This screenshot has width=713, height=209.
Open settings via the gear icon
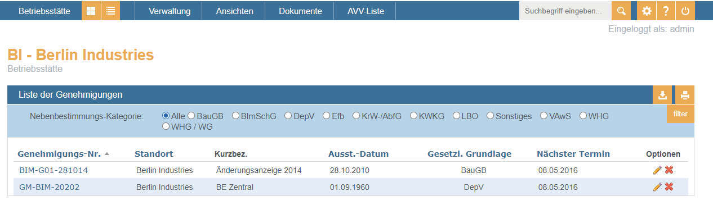tap(647, 11)
